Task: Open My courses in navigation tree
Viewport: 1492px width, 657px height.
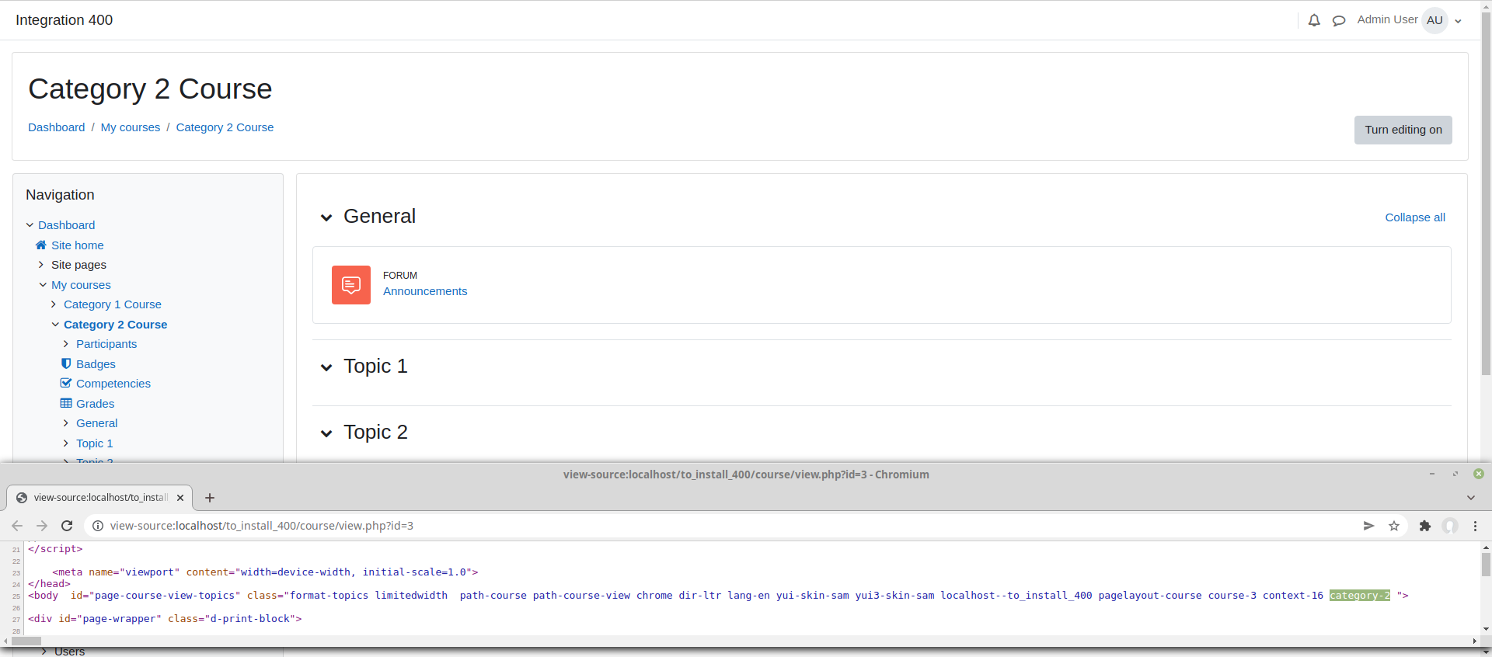Action: click(81, 285)
